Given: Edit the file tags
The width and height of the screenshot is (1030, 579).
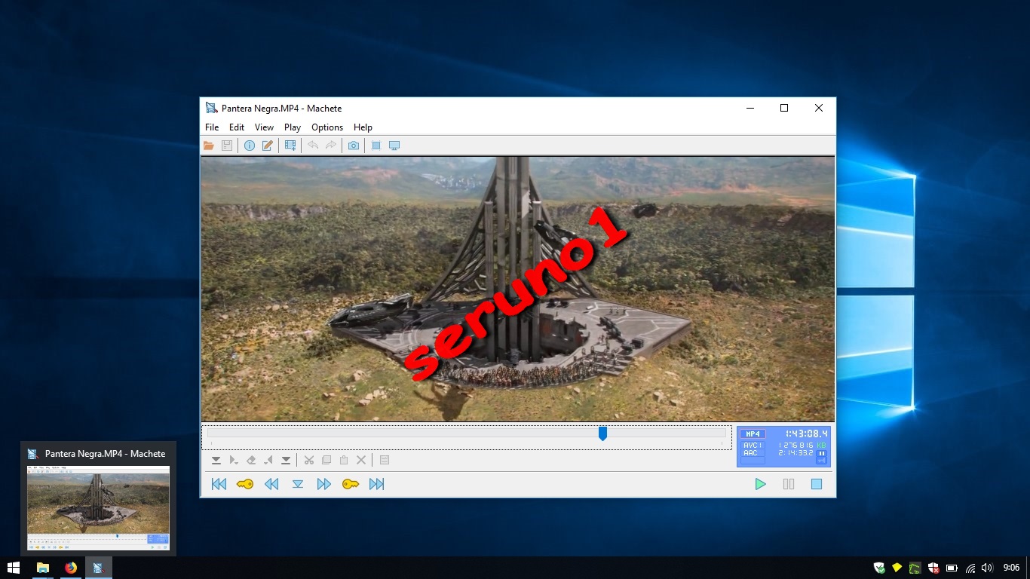Looking at the screenshot, I should click(268, 145).
